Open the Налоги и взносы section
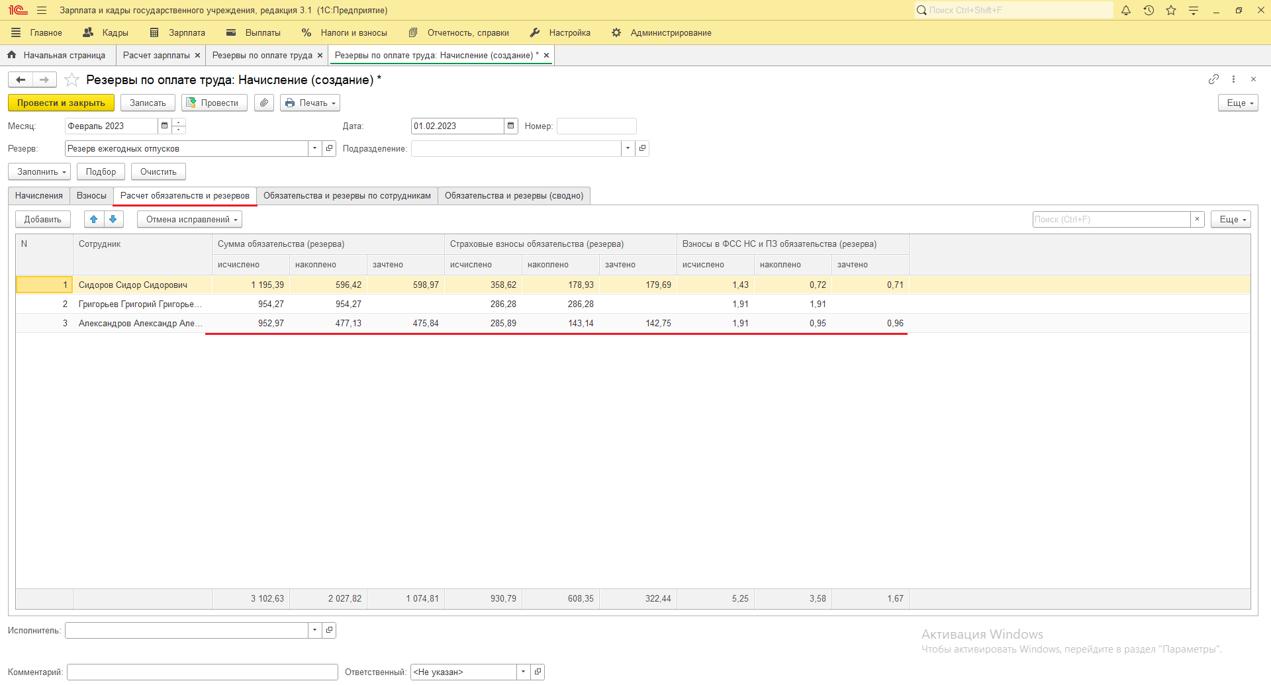Viewport: 1271px width, 685px height. point(344,32)
